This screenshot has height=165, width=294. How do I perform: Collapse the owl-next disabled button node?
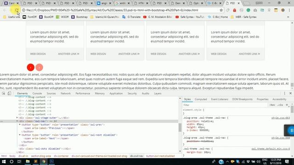pyautogui.click(x=20, y=135)
